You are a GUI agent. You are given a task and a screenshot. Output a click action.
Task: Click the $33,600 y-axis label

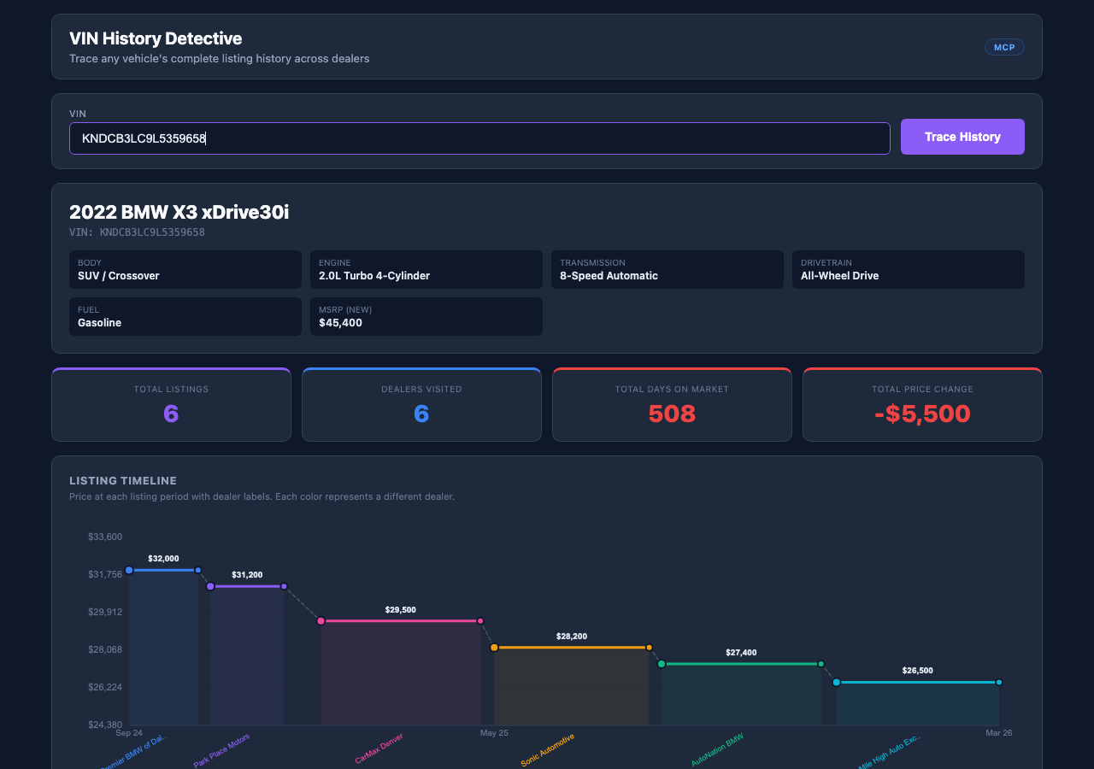[105, 537]
